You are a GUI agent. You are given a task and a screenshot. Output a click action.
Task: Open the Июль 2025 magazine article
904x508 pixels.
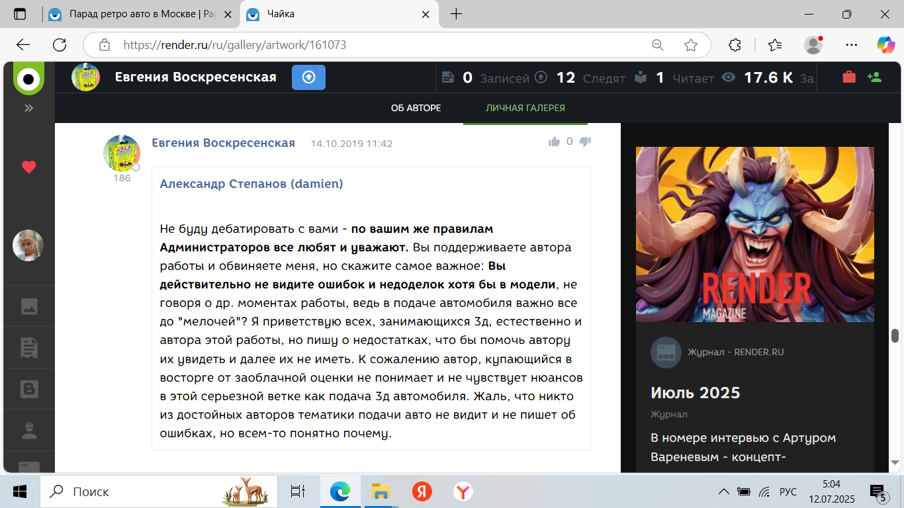click(695, 393)
